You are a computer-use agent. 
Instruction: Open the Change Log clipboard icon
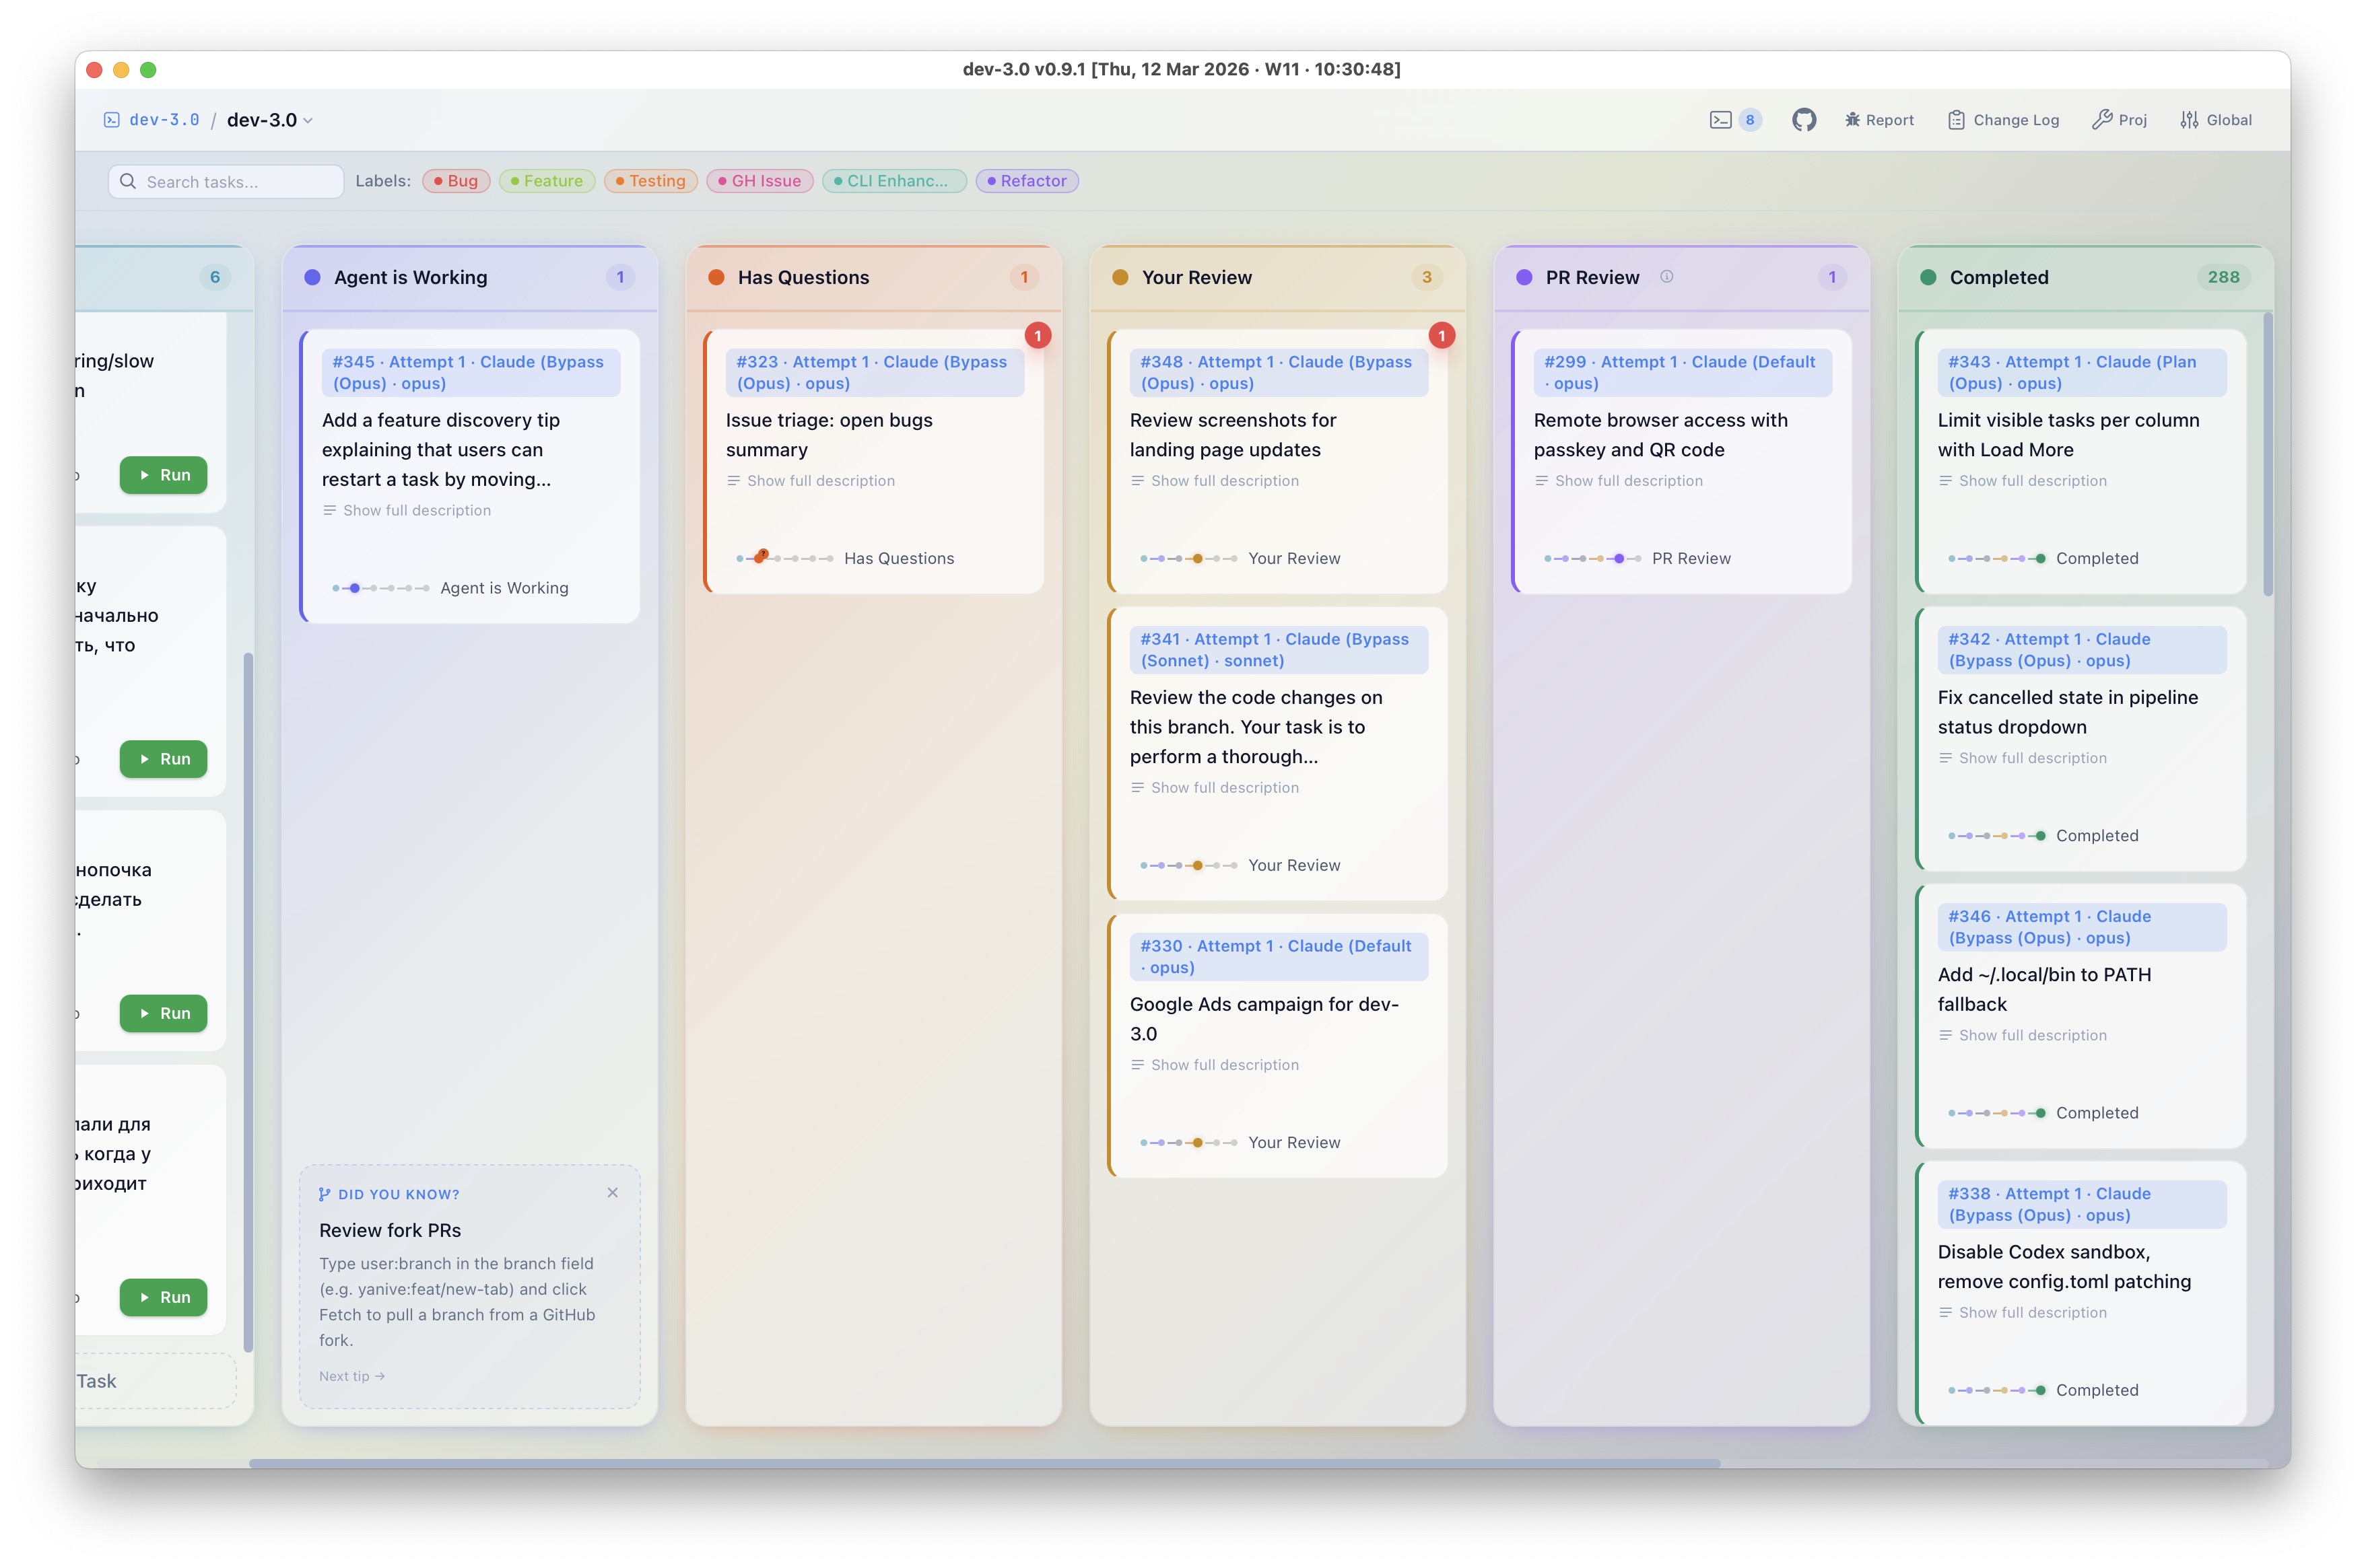1956,119
